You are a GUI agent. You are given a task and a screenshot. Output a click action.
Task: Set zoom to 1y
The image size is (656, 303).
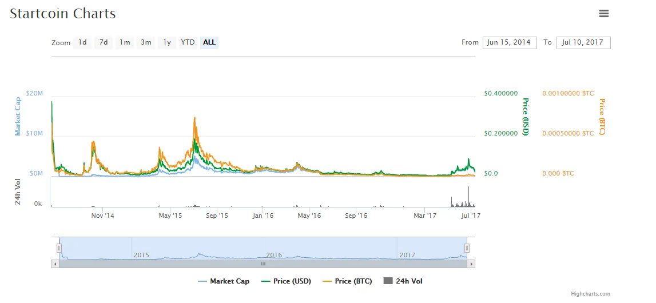(167, 42)
